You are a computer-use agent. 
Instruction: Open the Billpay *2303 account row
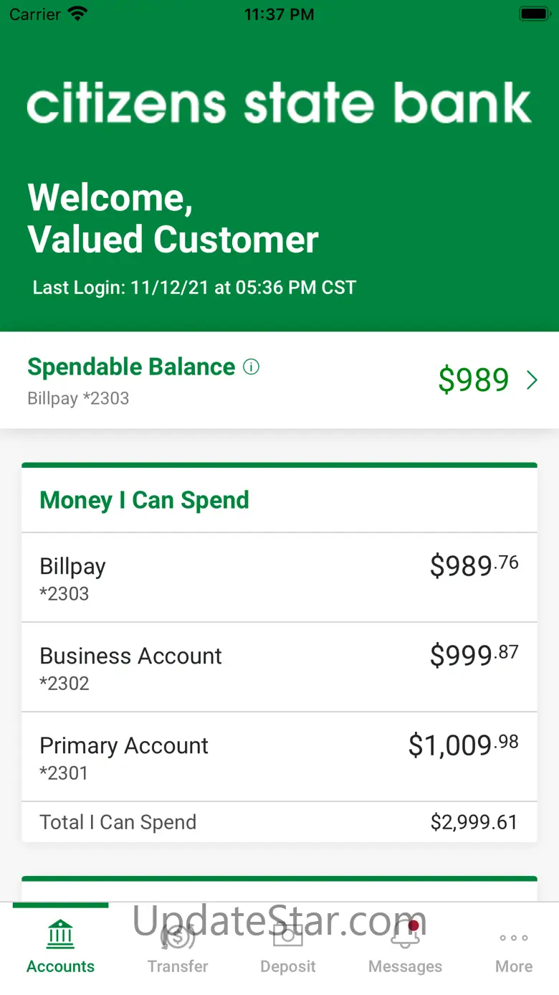tap(279, 577)
